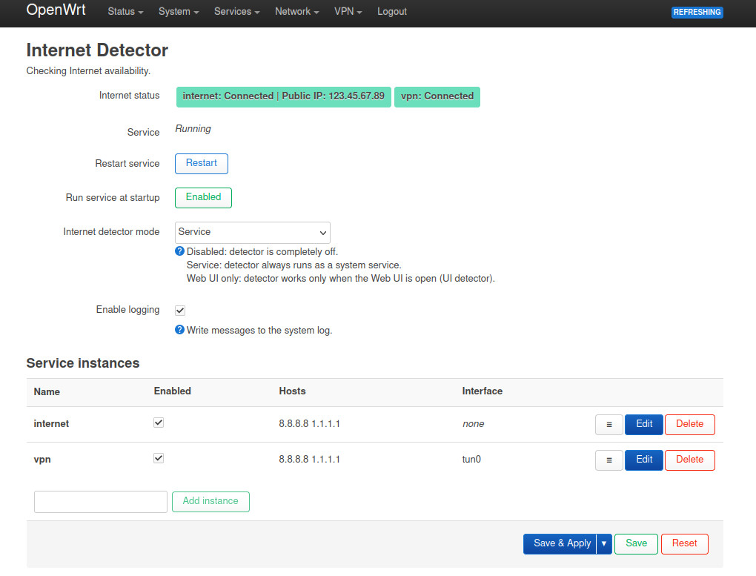
Task: Restart the Internet Detector service
Action: click(x=202, y=163)
